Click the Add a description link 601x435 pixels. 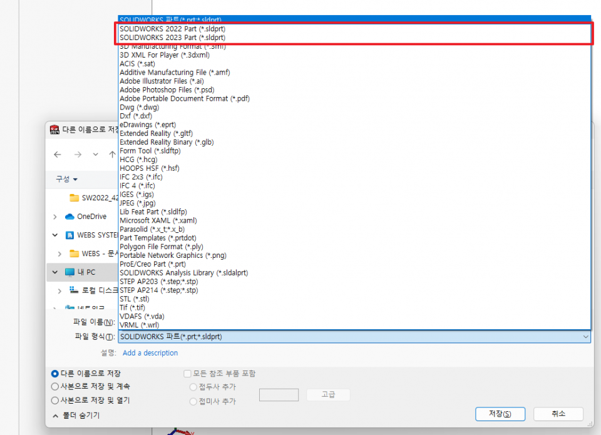pyautogui.click(x=150, y=353)
